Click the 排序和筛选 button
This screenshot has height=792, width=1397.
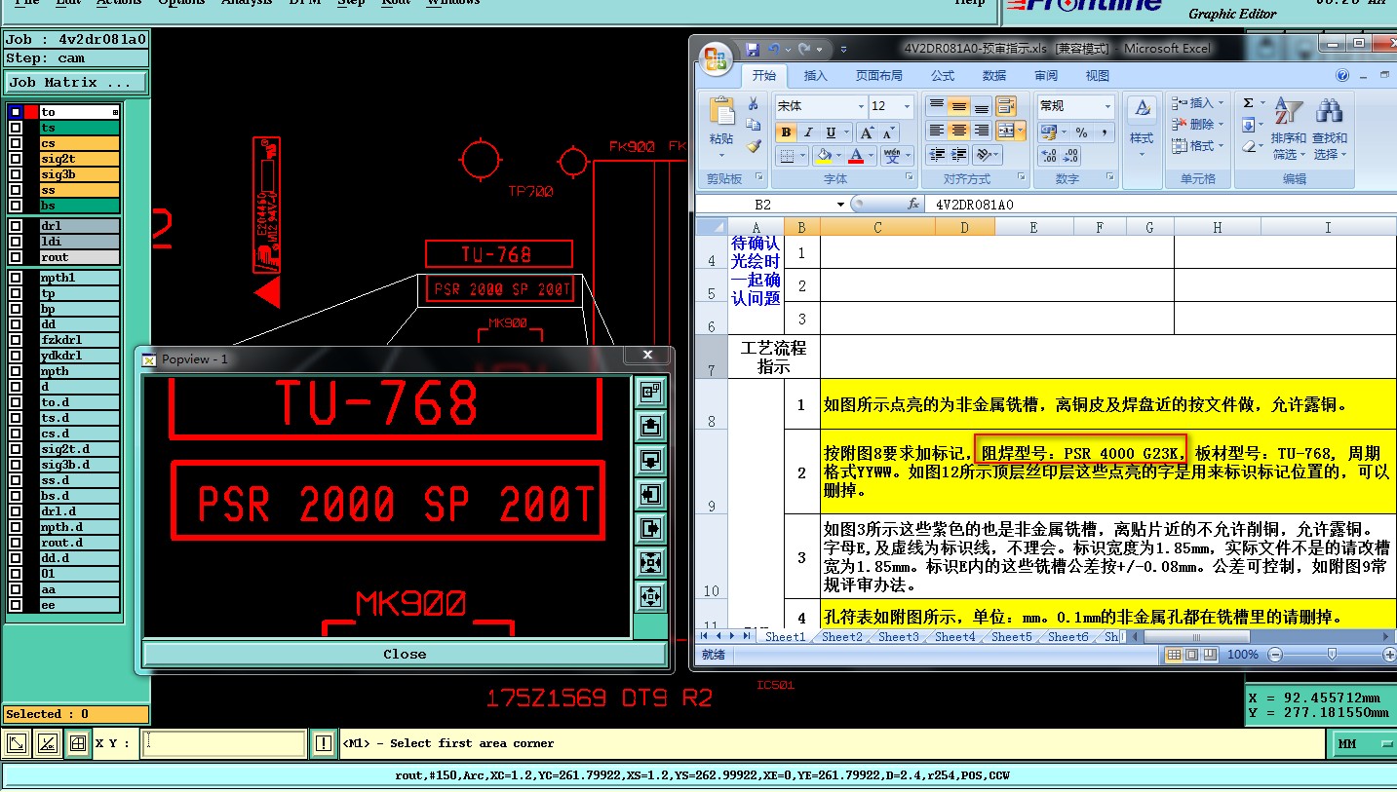pos(1288,129)
